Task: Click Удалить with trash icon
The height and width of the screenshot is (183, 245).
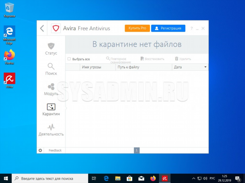Action: 183,59
